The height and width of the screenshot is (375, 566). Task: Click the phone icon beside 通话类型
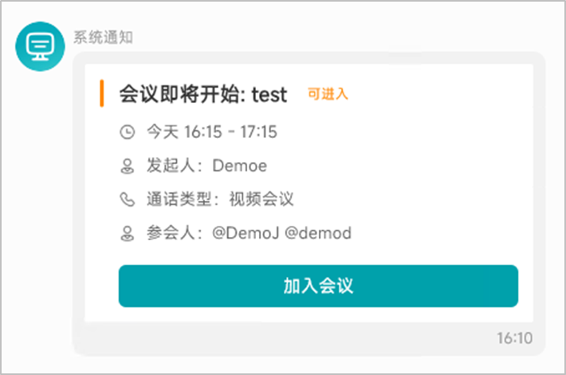127,199
